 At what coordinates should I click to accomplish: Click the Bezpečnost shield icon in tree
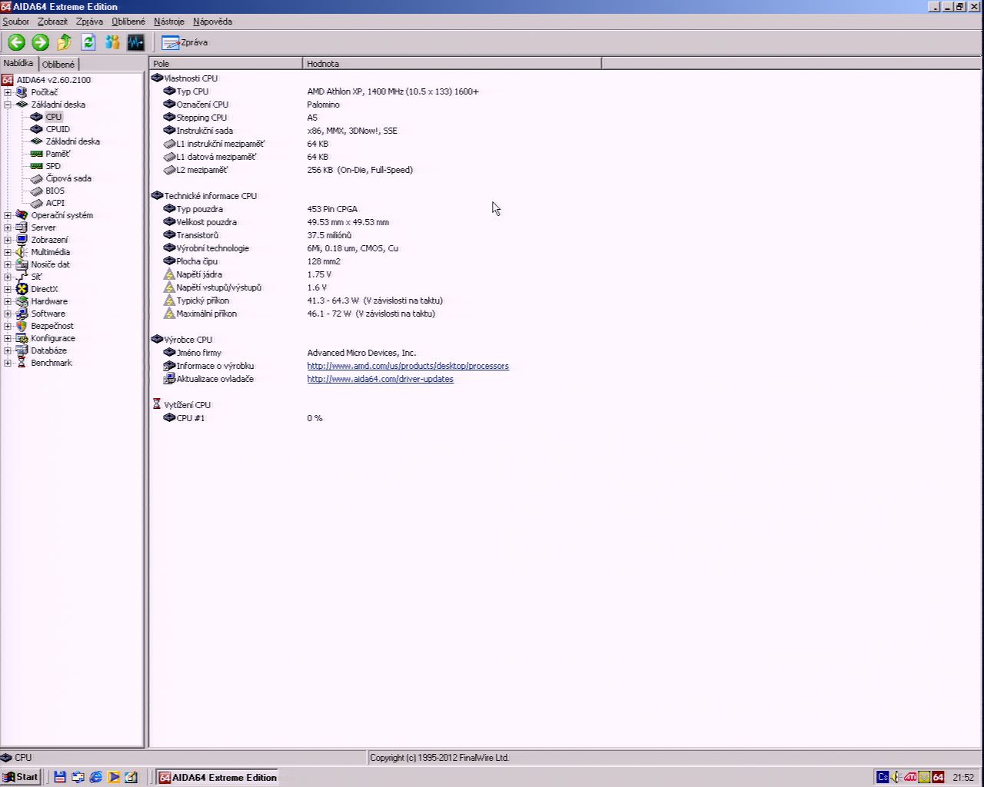[x=22, y=326]
